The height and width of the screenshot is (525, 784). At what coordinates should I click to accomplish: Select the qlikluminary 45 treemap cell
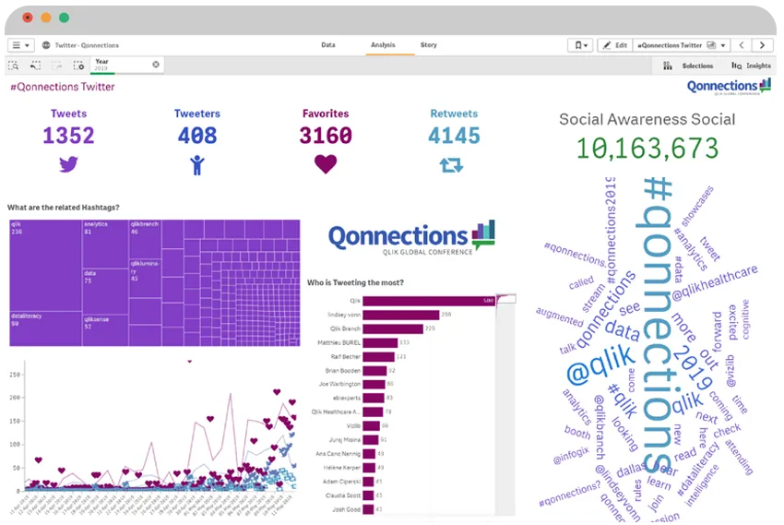(145, 278)
